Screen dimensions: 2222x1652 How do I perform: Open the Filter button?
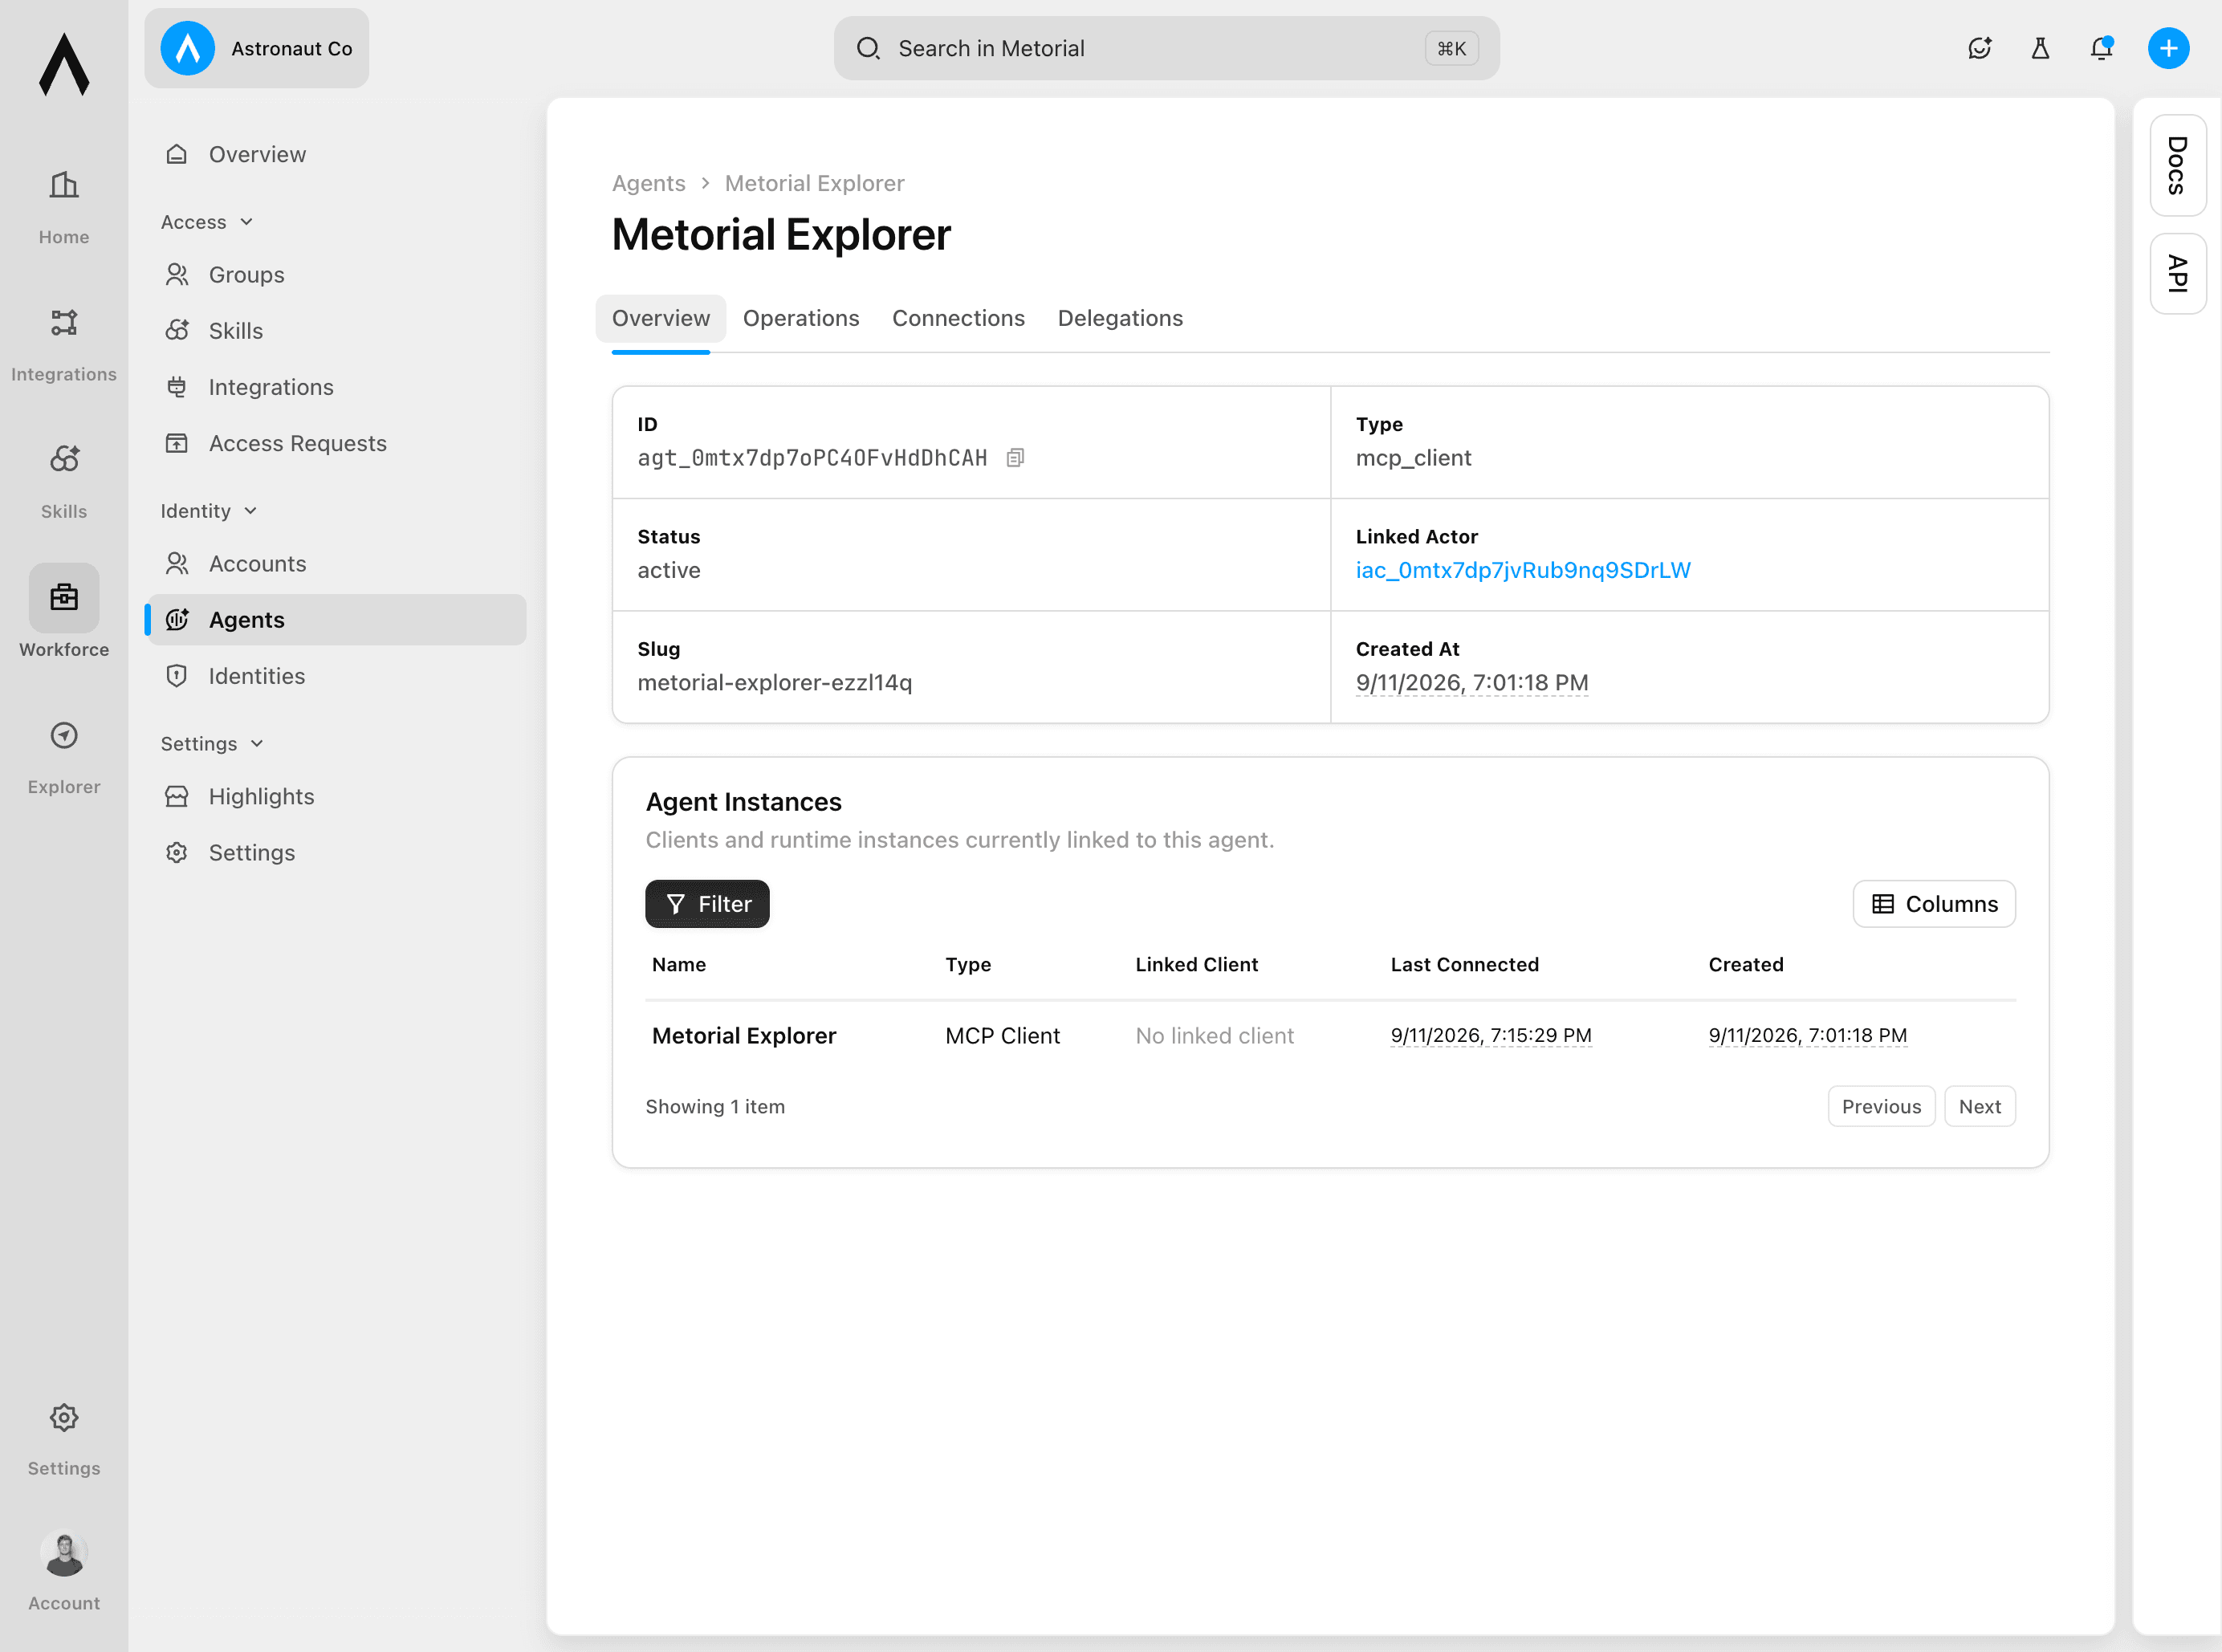click(x=707, y=904)
